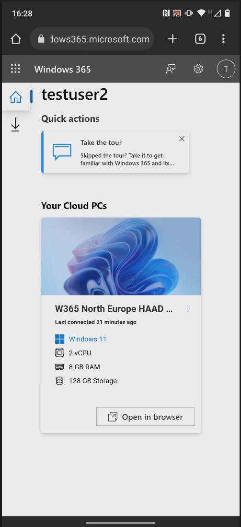Viewport: 241px width, 527px height.
Task: Open Windows 365 settings gear
Action: pos(198,69)
